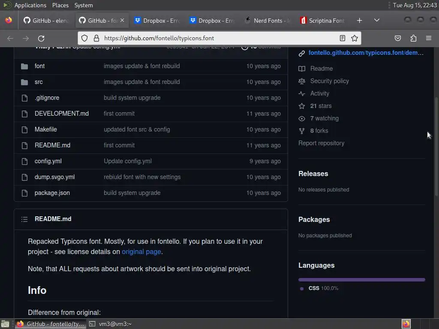Open commit 'rebiuld font with new settings'

tap(142, 177)
